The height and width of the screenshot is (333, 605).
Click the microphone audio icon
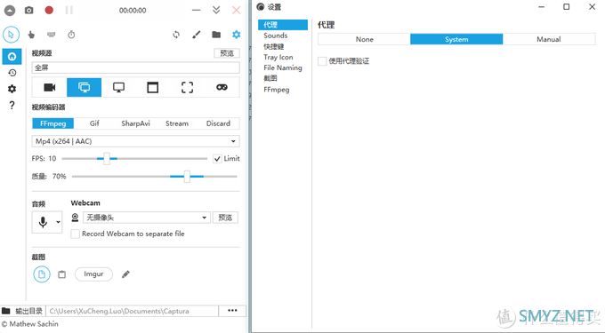(x=43, y=222)
